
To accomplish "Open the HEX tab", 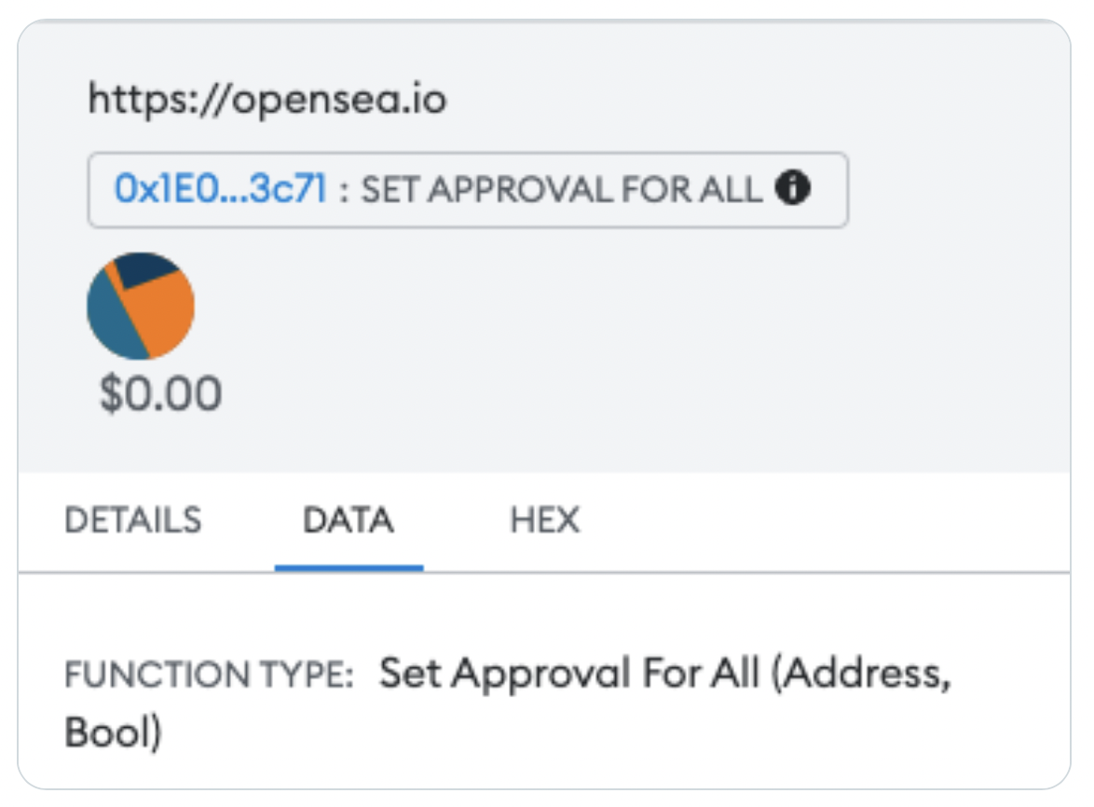I will point(544,520).
